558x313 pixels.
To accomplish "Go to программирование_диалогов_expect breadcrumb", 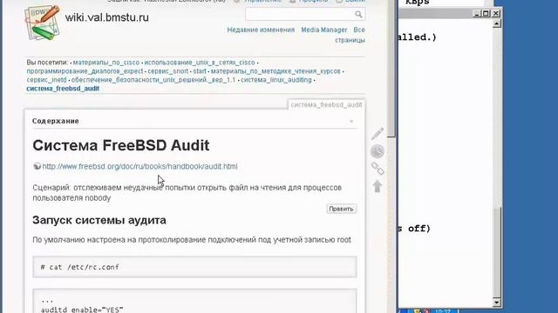I will (x=85, y=71).
